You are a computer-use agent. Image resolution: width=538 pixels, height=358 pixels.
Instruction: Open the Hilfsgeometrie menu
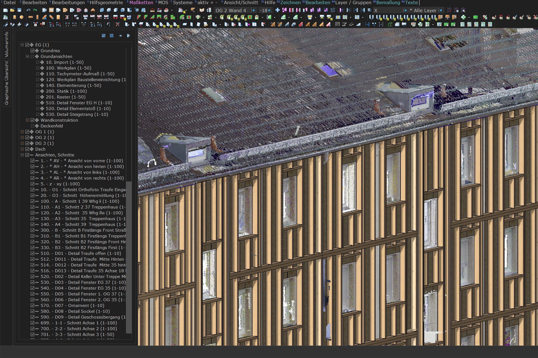106,3
